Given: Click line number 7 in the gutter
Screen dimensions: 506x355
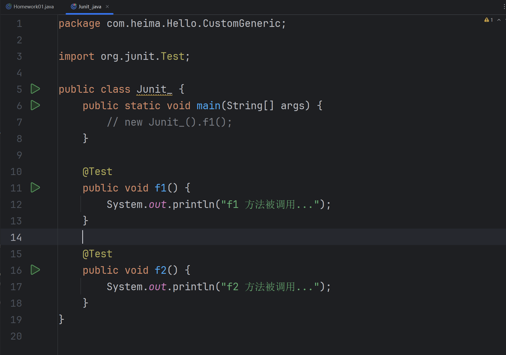Looking at the screenshot, I should (x=19, y=122).
